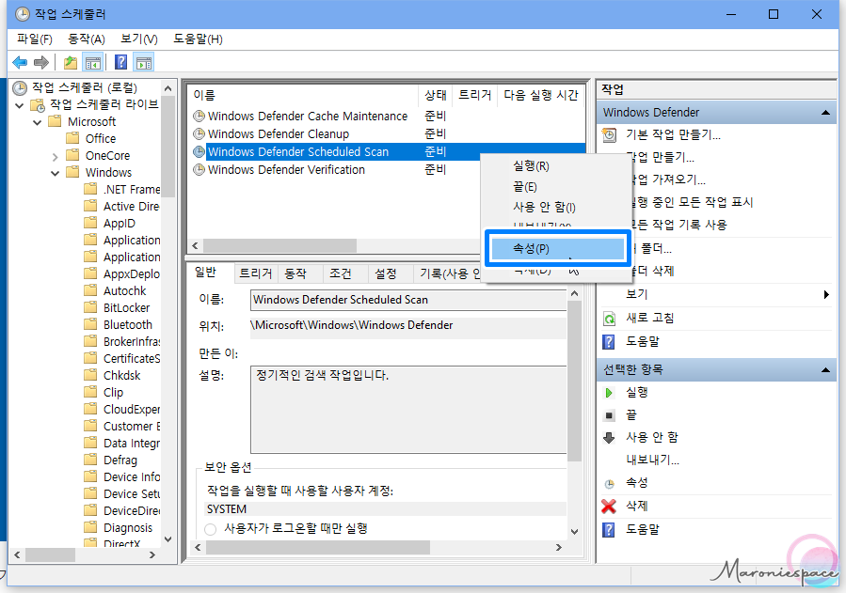
Task: Click the Defrag folder icon
Action: pyautogui.click(x=90, y=460)
